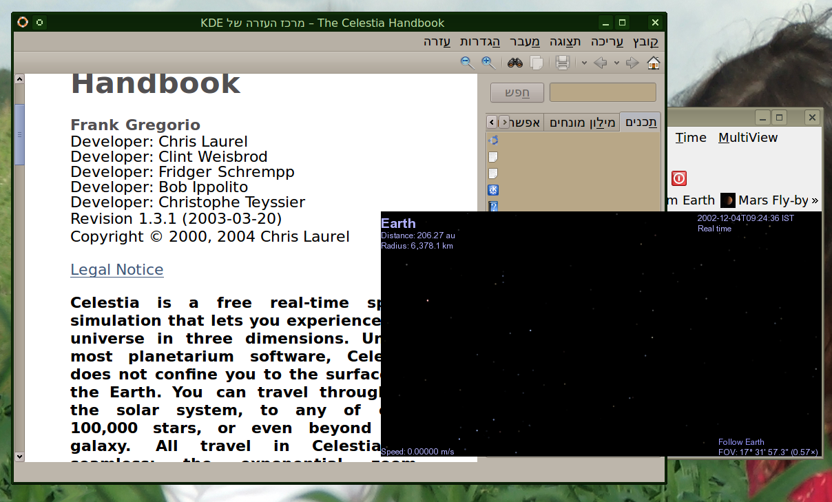This screenshot has width=832, height=502.
Task: Open the KDE icon entry in contents
Action: click(493, 190)
